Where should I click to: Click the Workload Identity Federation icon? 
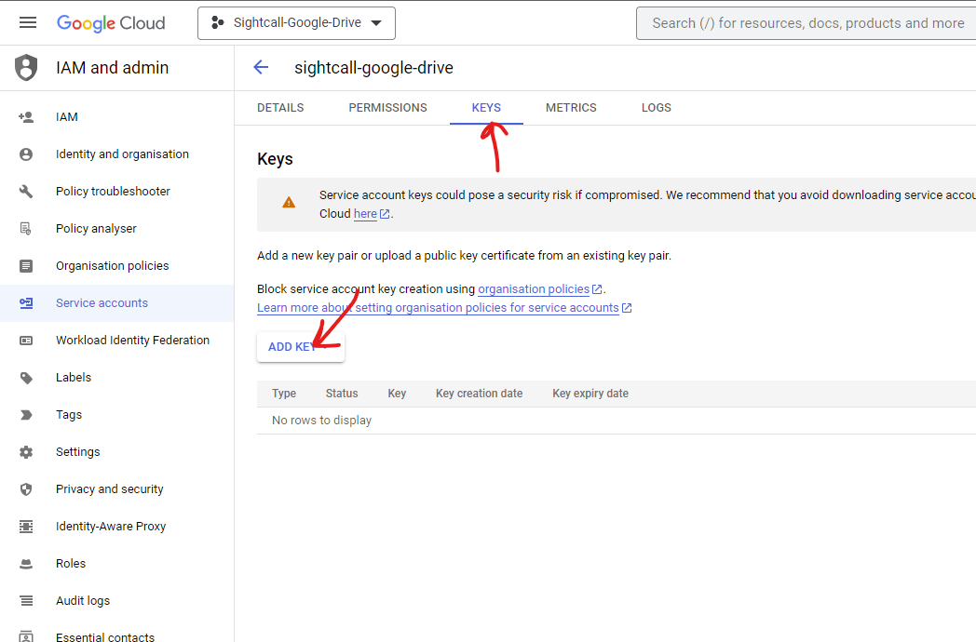click(x=26, y=341)
